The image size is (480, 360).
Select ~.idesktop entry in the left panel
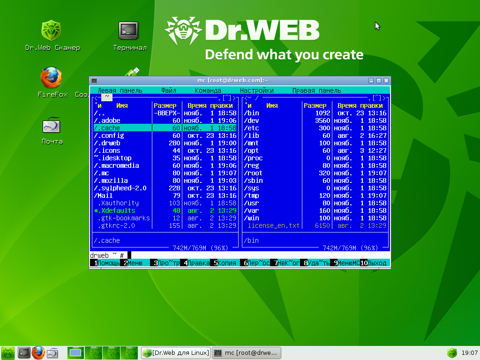(165, 158)
